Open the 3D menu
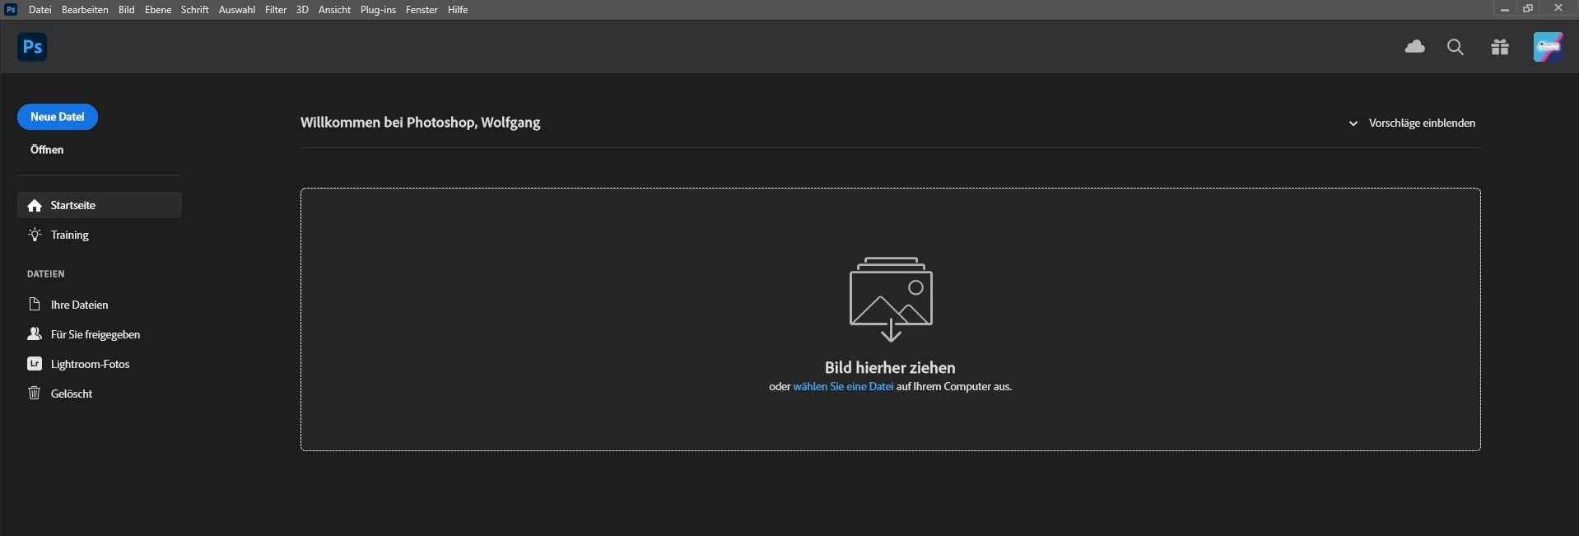Image resolution: width=1579 pixels, height=536 pixels. pos(302,10)
